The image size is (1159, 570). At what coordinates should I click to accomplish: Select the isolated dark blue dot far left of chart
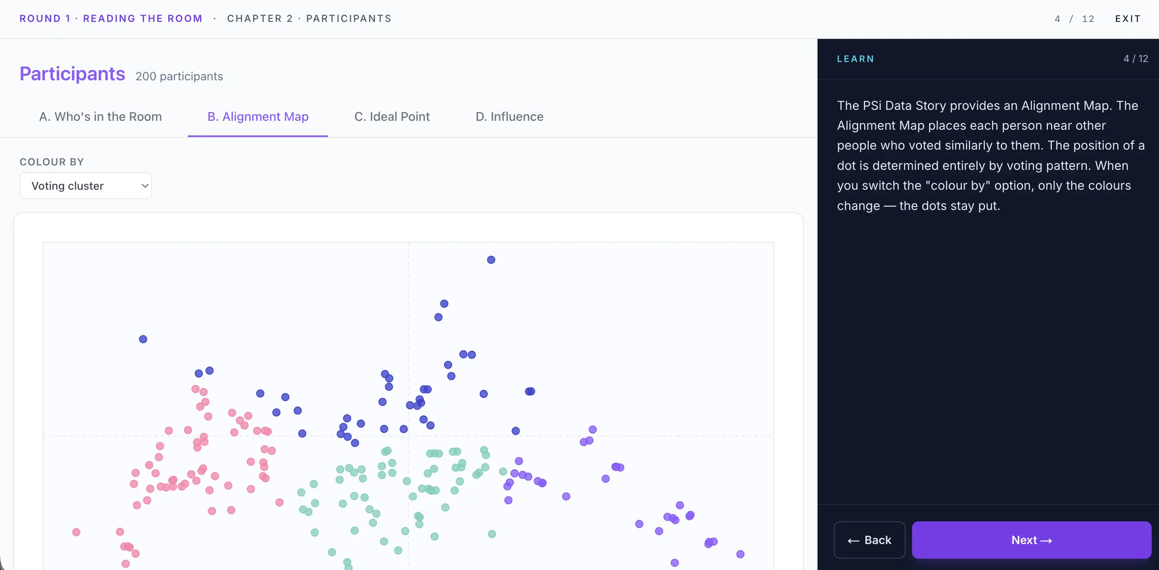pyautogui.click(x=143, y=339)
